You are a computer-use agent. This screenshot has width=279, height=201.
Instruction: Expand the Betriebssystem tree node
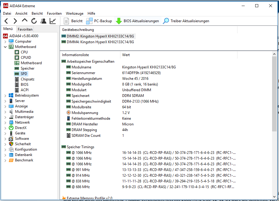5,96
